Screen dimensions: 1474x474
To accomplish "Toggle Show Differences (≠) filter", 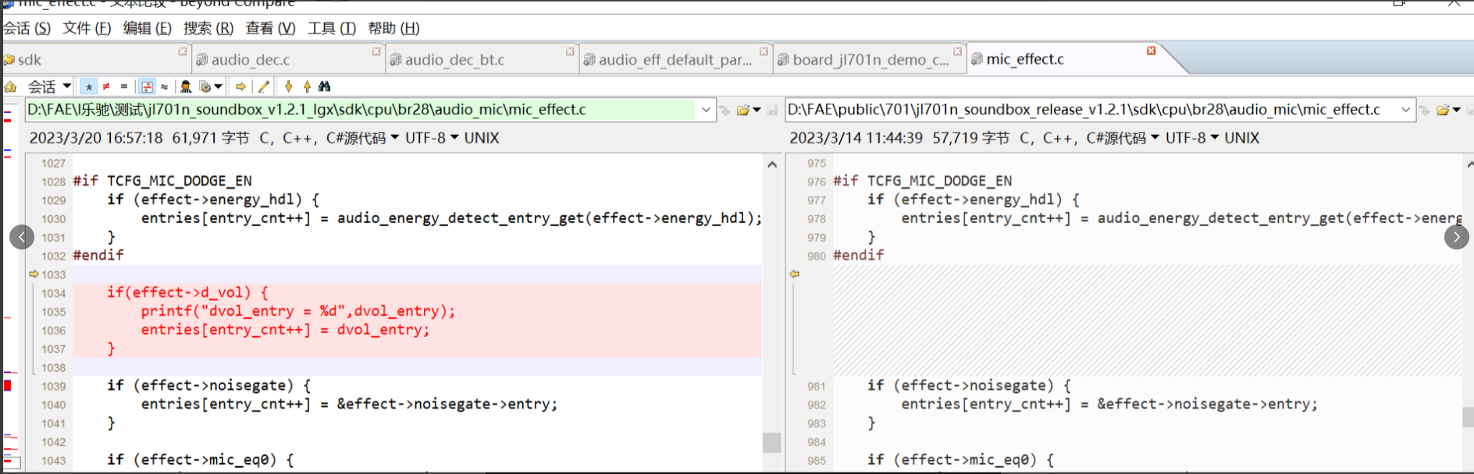I will click(x=106, y=87).
